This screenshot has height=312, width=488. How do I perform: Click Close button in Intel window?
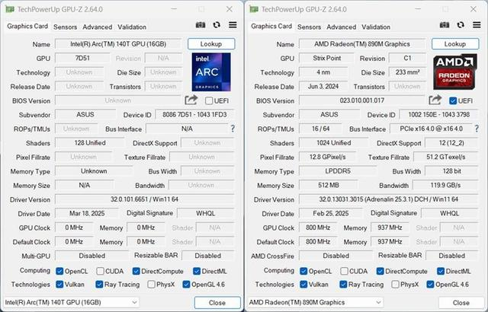pyautogui.click(x=217, y=302)
